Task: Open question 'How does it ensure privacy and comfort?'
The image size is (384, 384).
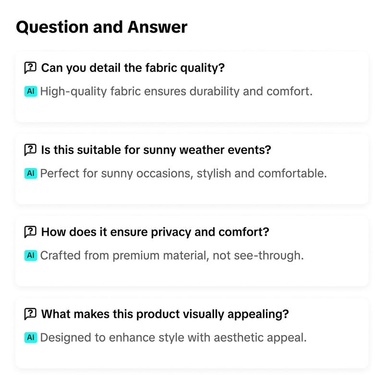Action: [x=155, y=232]
